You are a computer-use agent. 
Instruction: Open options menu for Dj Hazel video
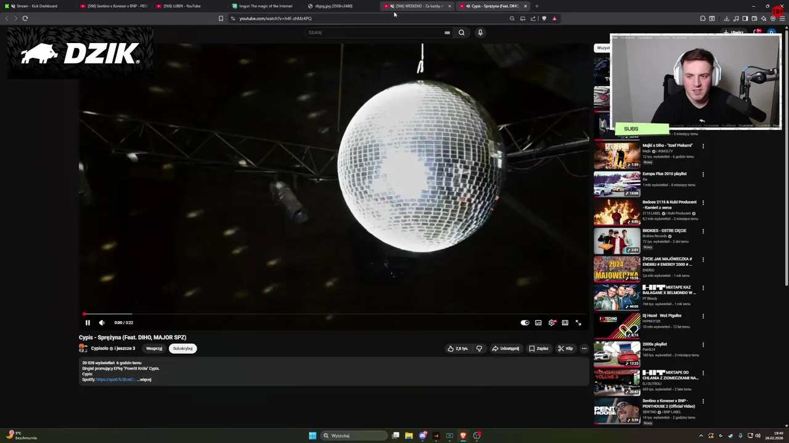[703, 316]
